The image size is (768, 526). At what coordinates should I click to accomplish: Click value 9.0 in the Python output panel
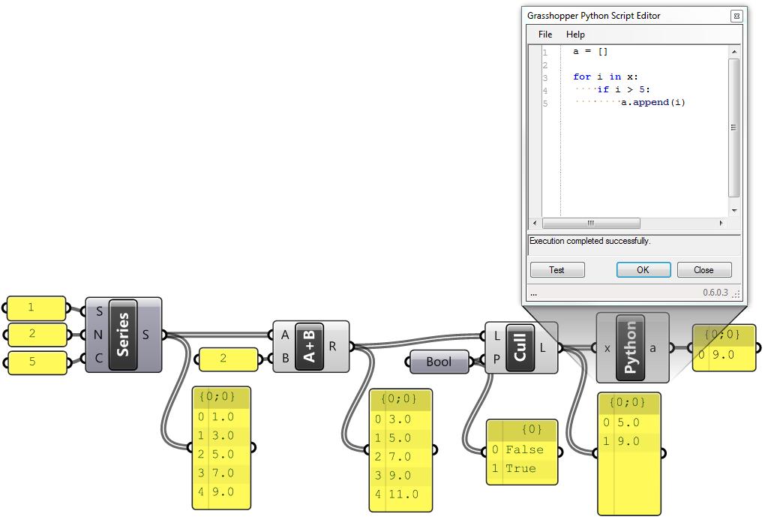pos(724,354)
